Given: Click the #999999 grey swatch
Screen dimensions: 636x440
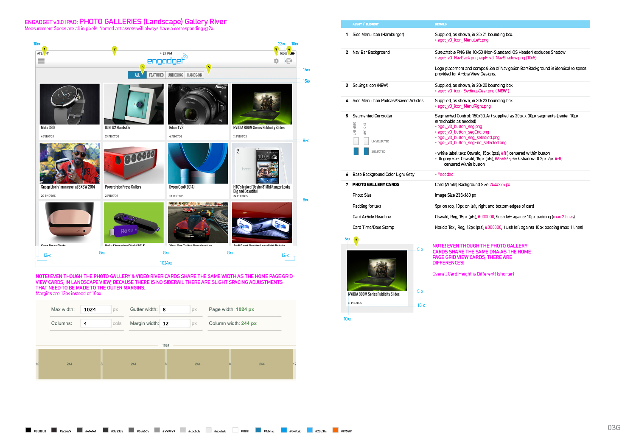Looking at the screenshot, I should click(157, 430).
